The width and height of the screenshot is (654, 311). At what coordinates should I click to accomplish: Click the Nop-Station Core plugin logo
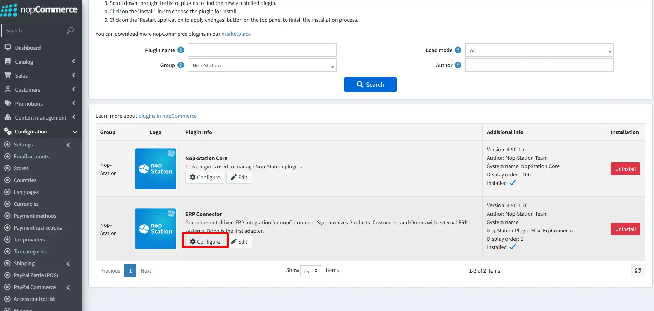pos(156,169)
